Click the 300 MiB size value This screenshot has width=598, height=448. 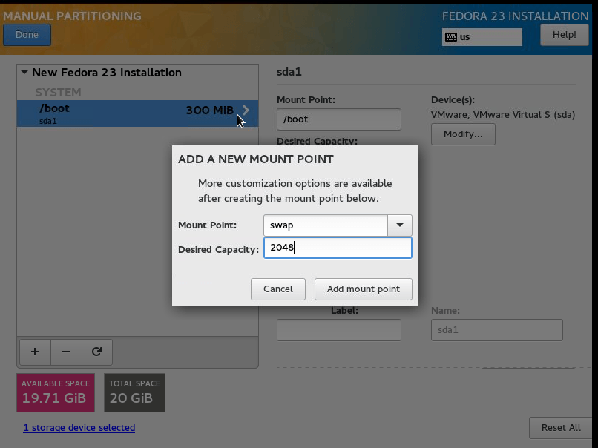[x=210, y=111]
